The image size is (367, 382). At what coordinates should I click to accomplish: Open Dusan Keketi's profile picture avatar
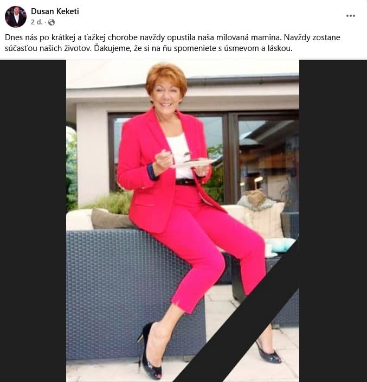pyautogui.click(x=16, y=17)
